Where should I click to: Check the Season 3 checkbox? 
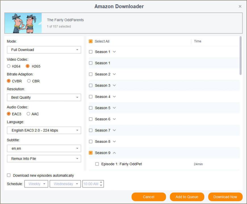pos(91,85)
